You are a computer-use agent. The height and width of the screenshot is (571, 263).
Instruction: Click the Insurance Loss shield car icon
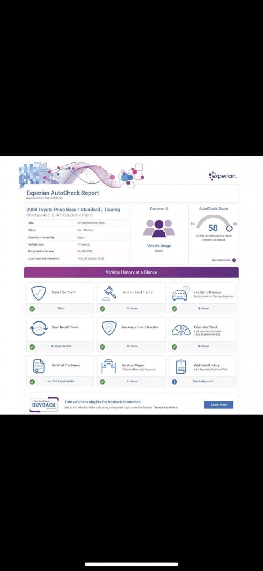109,328
